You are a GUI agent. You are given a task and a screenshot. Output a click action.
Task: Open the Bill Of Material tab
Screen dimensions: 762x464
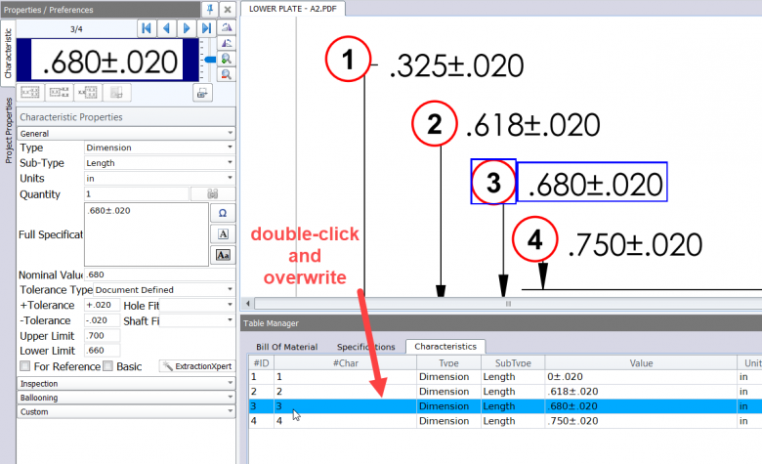(286, 347)
